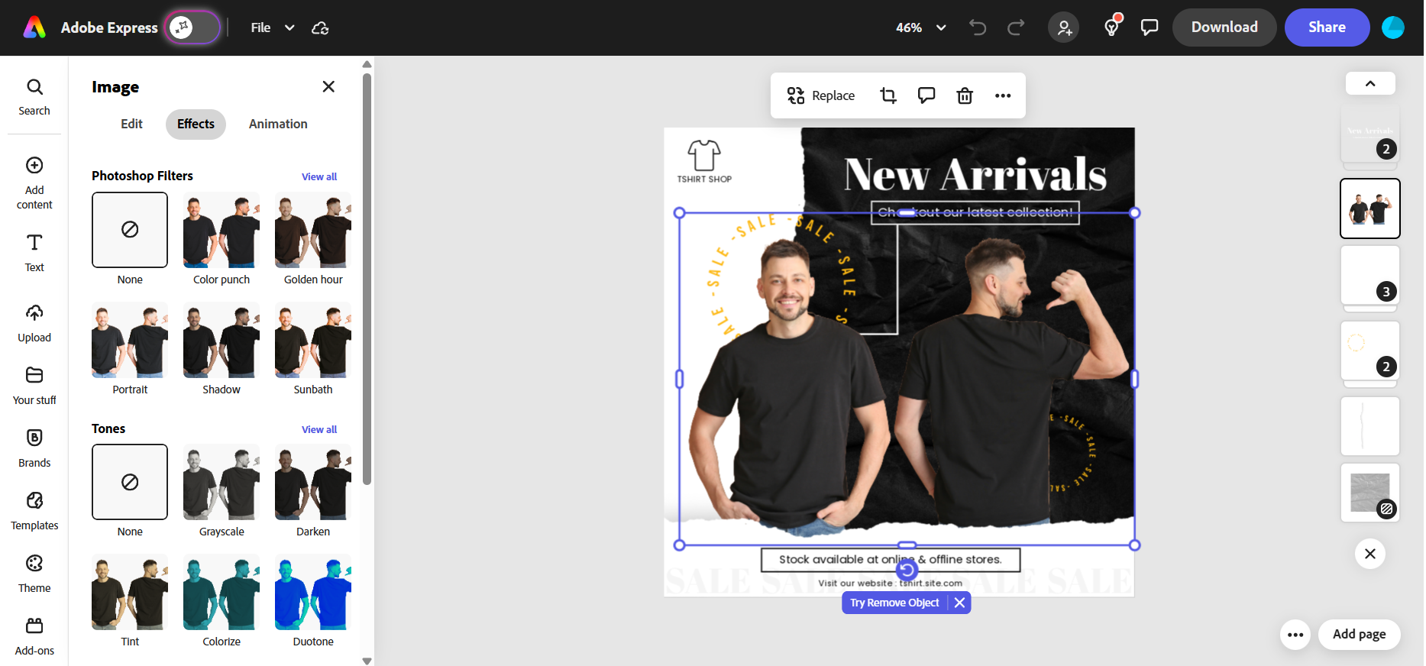Screen dimensions: 1426x666
Task: Switch to the Edit tab
Action: click(131, 124)
